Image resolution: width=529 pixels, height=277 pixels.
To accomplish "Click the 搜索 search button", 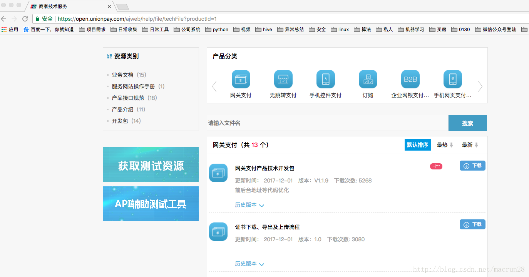I will click(468, 123).
